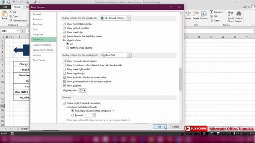Viewport: 255px width, 143px height.
Task: Open the FILE tab
Action: tap(5, 7)
